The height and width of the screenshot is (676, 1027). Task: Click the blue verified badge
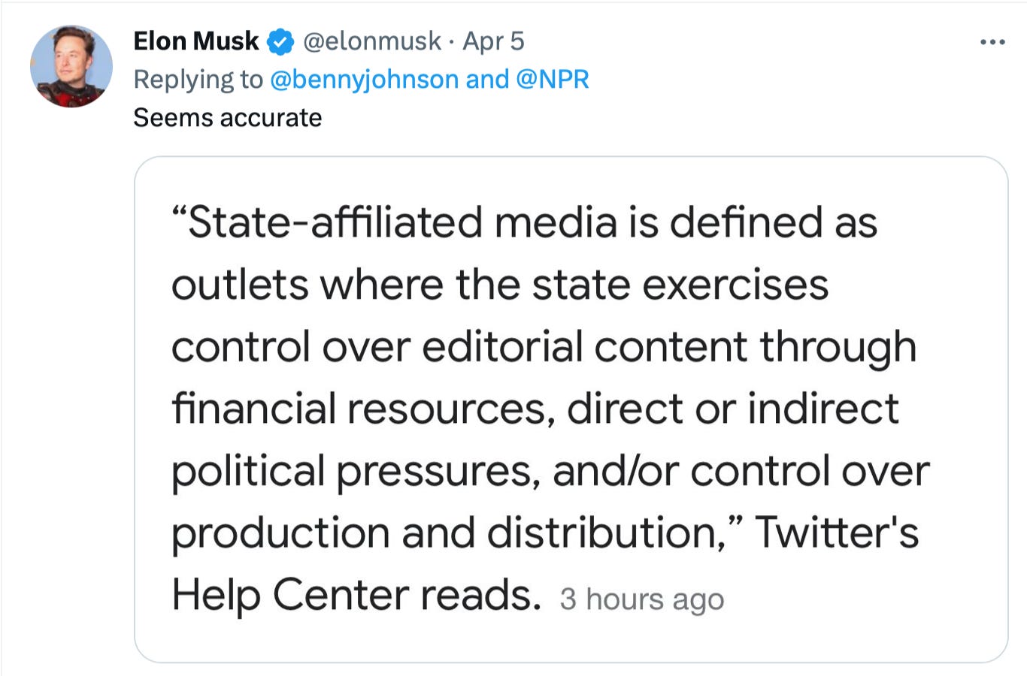[281, 42]
